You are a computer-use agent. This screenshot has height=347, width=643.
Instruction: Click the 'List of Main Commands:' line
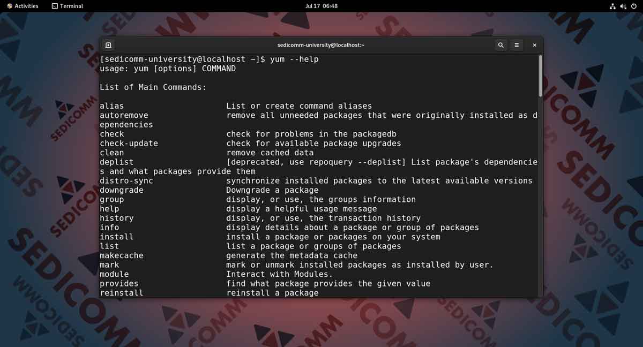click(153, 87)
